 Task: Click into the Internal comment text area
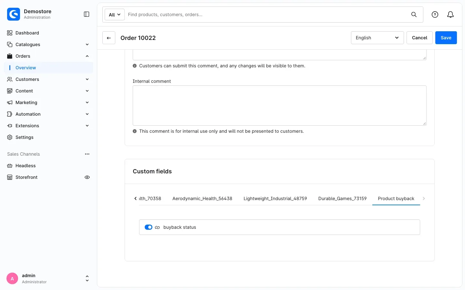280,105
